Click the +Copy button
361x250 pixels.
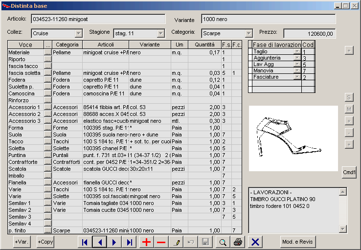pos(45,242)
